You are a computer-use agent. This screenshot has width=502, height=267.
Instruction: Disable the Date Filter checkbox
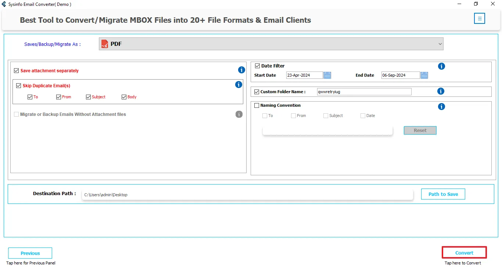[x=257, y=66]
